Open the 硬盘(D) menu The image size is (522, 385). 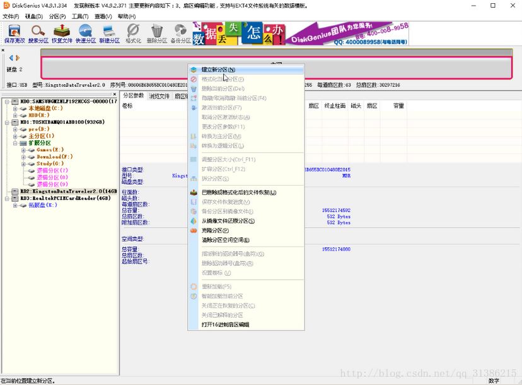[34, 16]
